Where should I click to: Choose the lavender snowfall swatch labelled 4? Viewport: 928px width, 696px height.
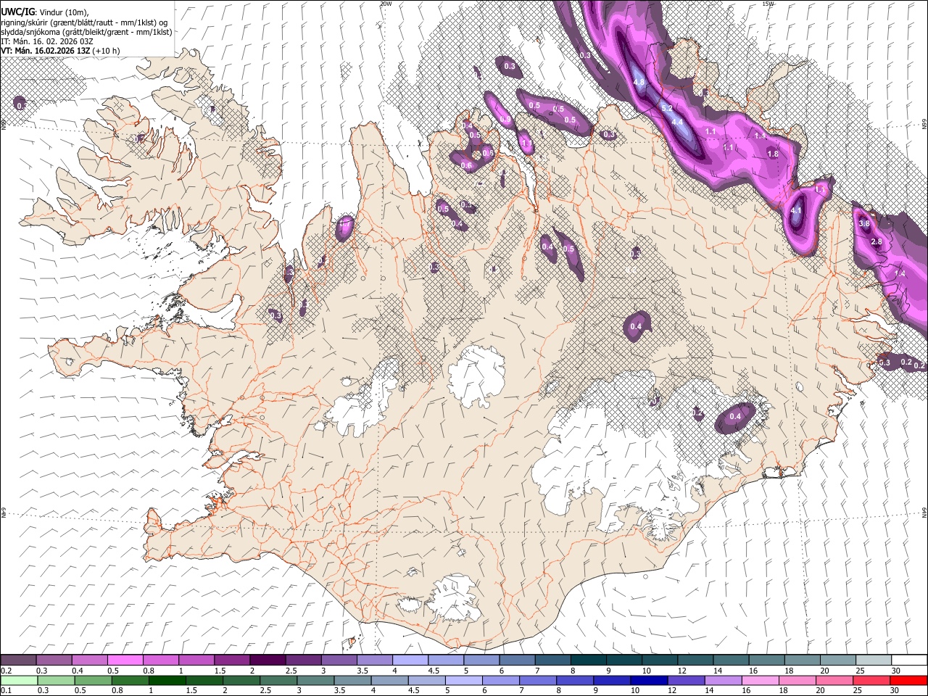point(410,660)
